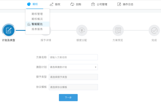Click the 股权 trend chart icon
Screen dimensions: 161x105
tap(51, 4)
